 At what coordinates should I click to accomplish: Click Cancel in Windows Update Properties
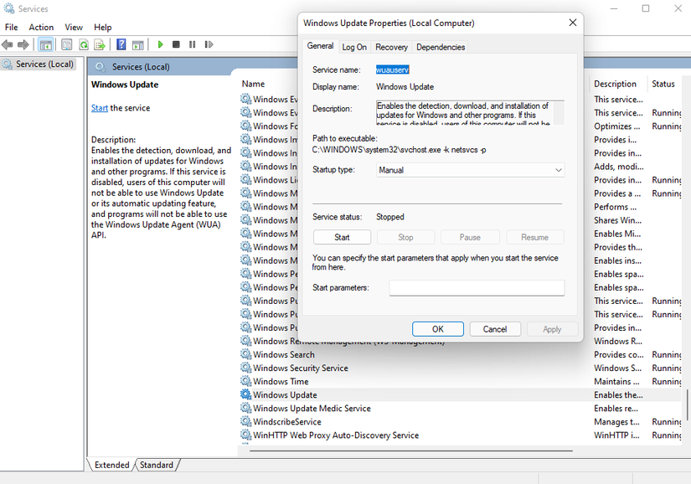(495, 329)
